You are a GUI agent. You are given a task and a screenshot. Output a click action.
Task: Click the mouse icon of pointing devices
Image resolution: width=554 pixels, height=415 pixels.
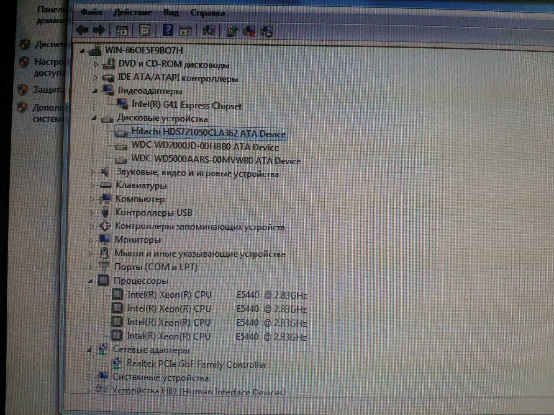pyautogui.click(x=104, y=253)
